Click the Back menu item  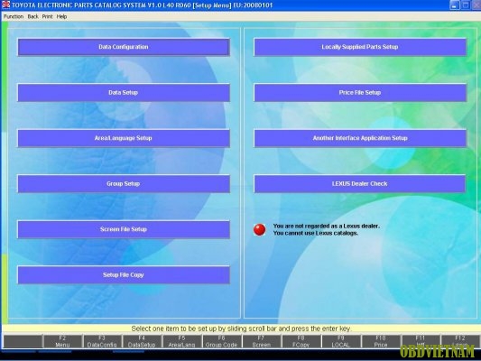coord(32,16)
